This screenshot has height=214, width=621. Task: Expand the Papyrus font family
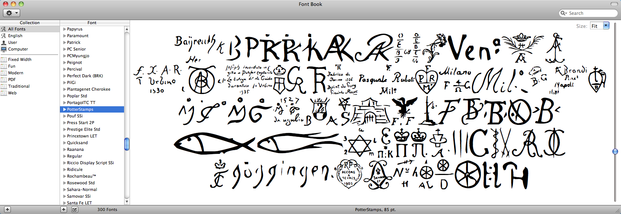click(64, 29)
